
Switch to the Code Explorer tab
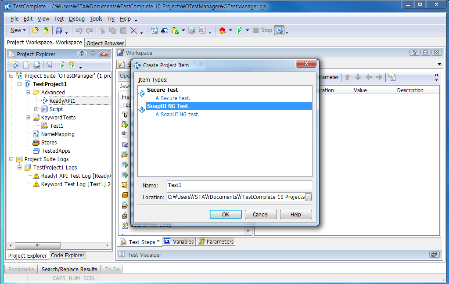(67, 255)
